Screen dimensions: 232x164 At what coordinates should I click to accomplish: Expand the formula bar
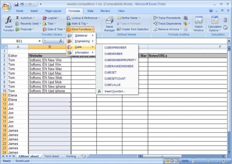pos(229,41)
